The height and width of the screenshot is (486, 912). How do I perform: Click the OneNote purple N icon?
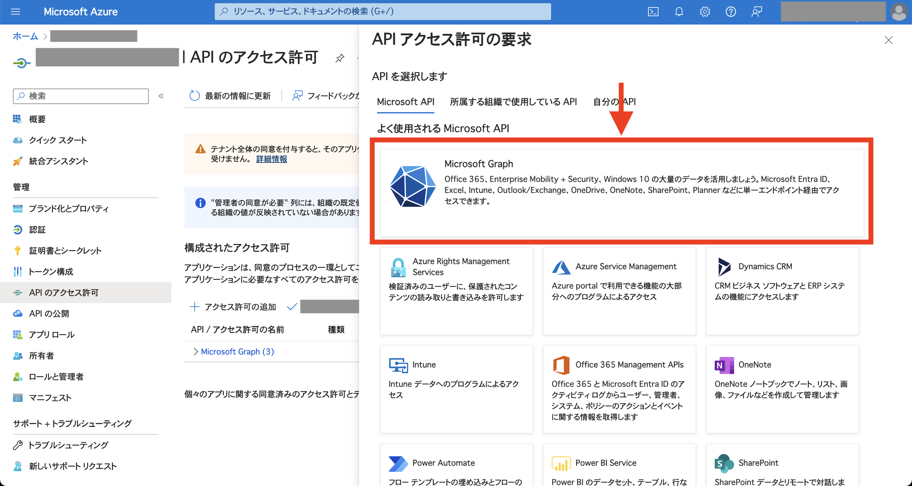724,365
